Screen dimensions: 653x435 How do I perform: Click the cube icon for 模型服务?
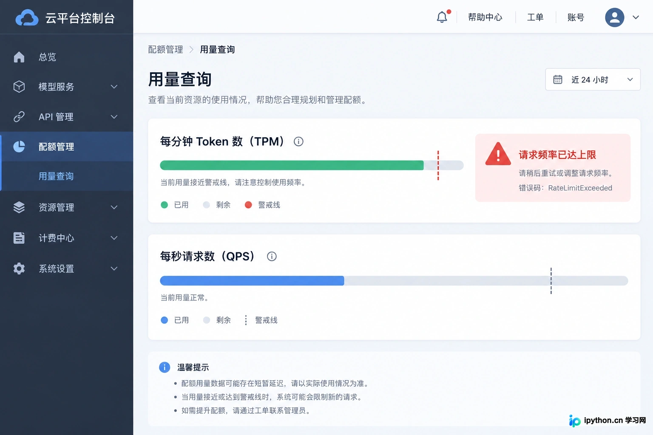point(19,87)
